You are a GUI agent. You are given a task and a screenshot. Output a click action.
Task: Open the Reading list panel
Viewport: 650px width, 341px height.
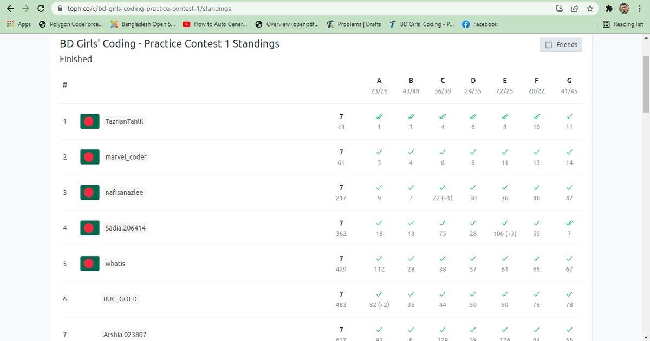(623, 24)
